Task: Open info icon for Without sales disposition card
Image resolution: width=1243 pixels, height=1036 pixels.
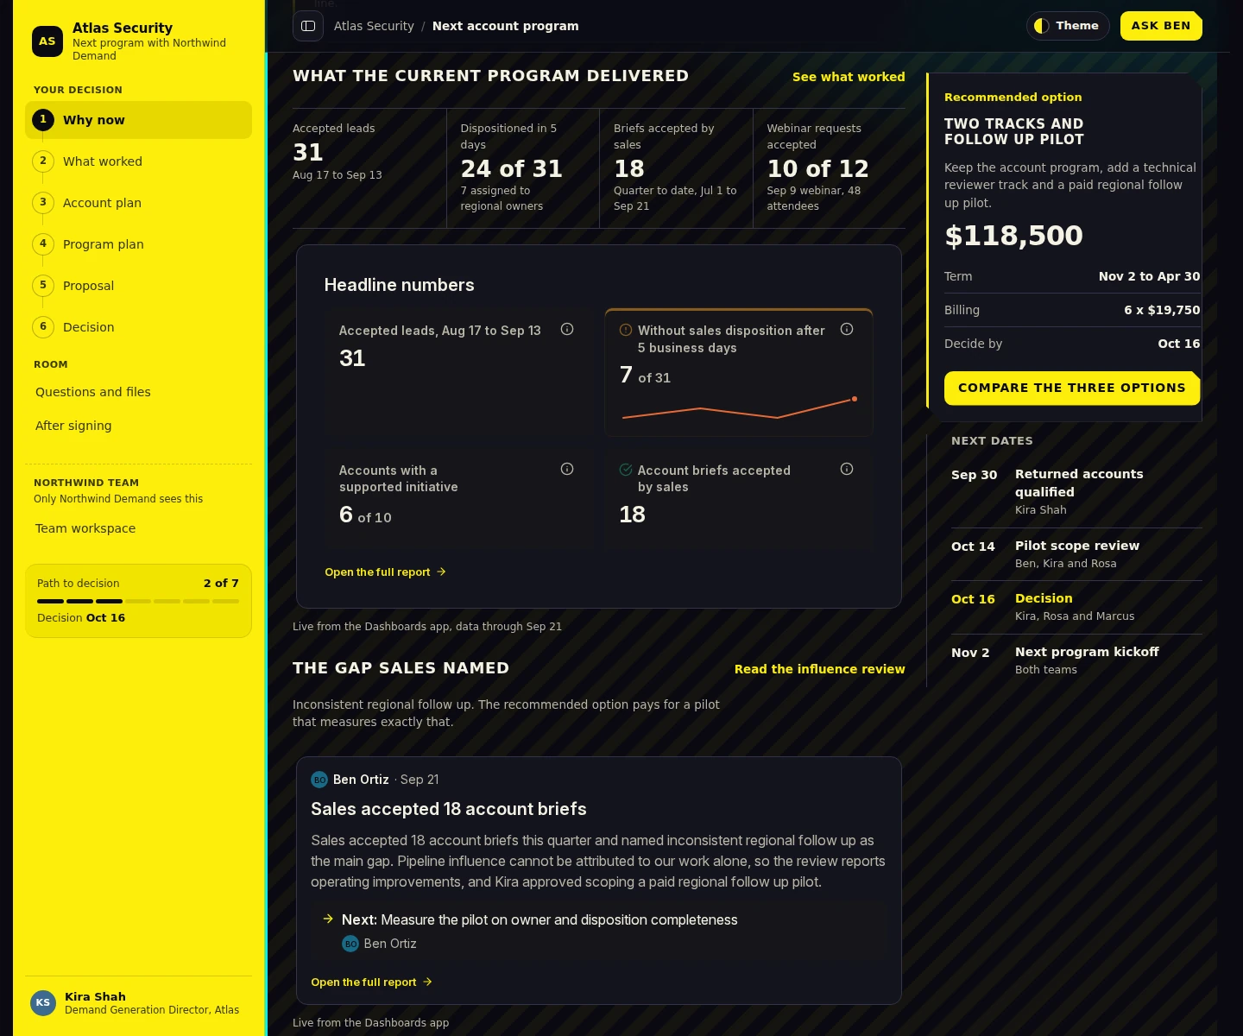Action: [x=847, y=329]
